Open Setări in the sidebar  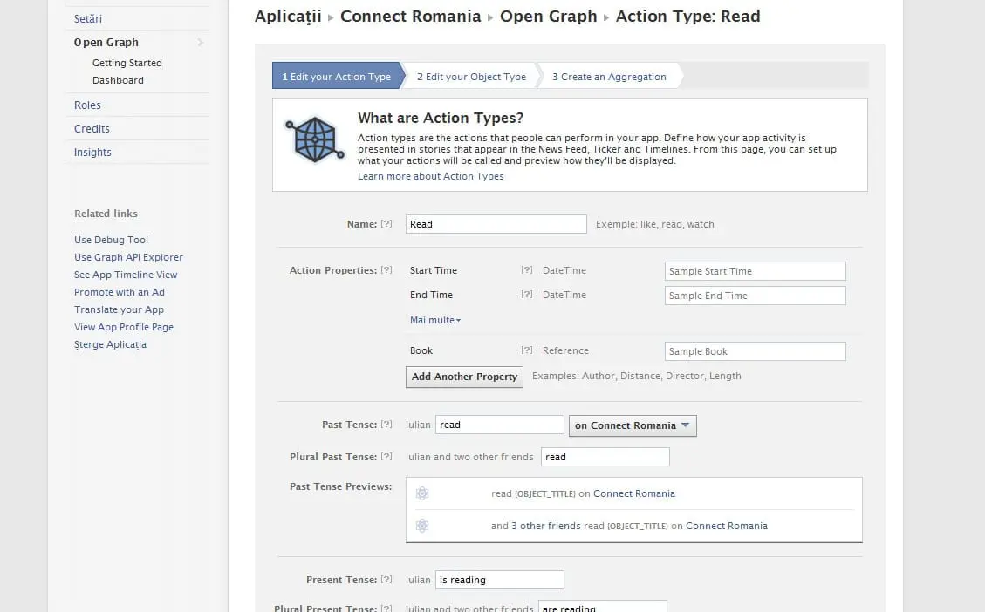point(88,19)
